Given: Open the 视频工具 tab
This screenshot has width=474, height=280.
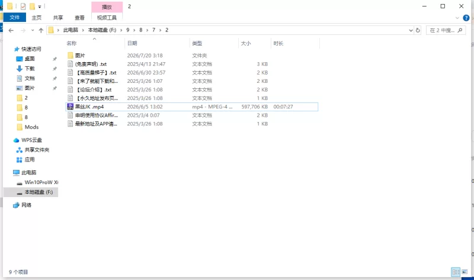Looking at the screenshot, I should click(107, 18).
